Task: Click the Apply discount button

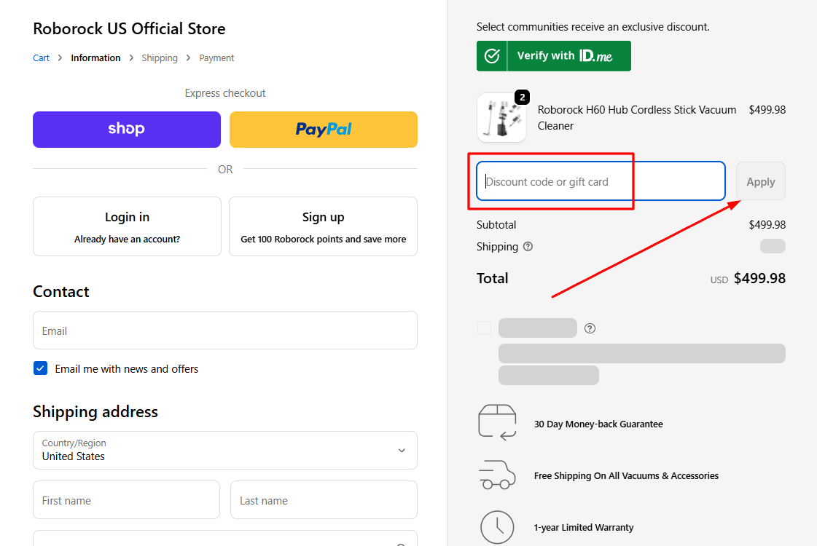Action: (760, 181)
